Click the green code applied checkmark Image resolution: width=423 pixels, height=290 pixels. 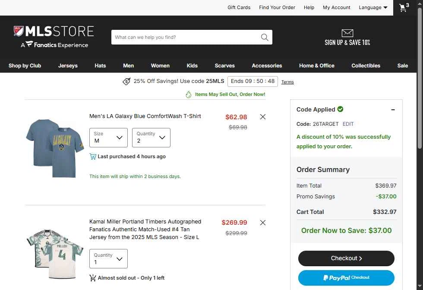point(341,109)
